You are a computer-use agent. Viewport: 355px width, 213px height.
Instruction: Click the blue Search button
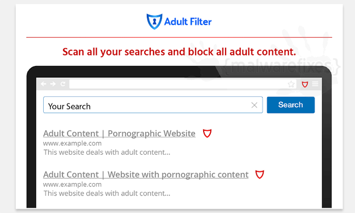[291, 105]
